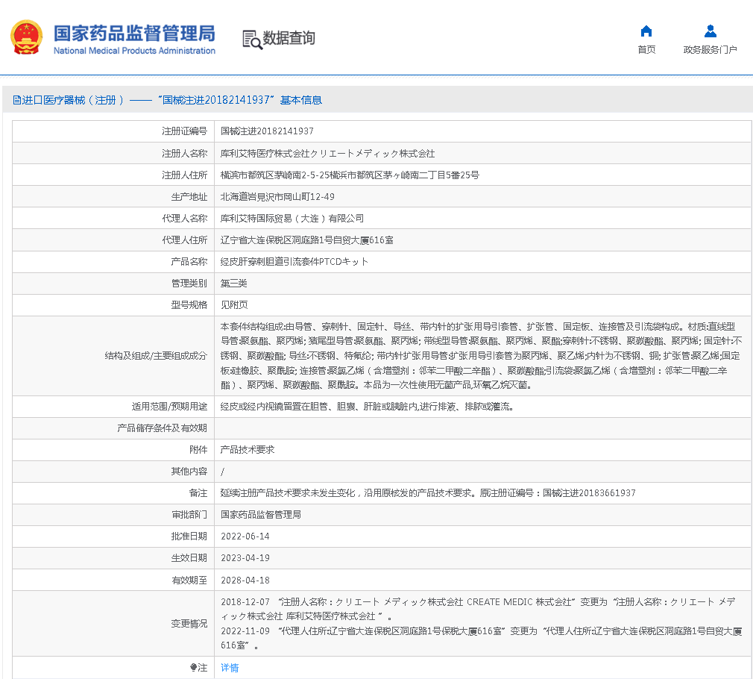Click the 首页 text link
The height and width of the screenshot is (679, 753).
tap(646, 49)
